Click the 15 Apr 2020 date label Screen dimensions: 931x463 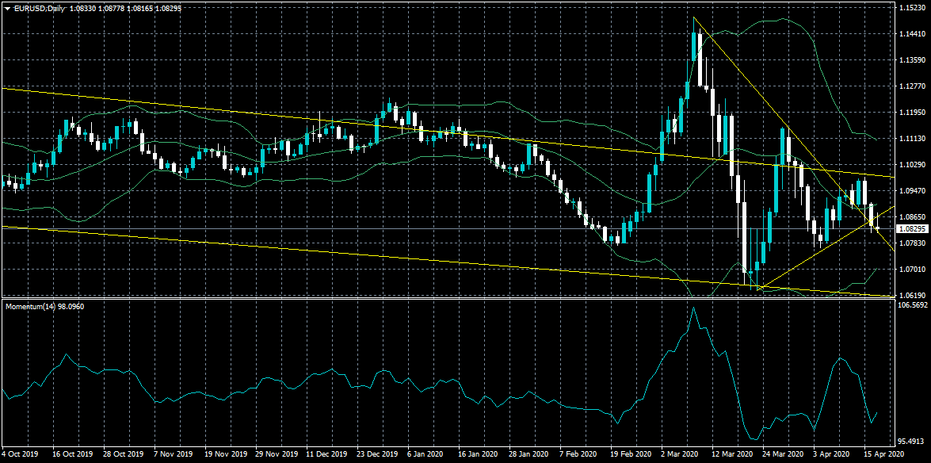[883, 453]
